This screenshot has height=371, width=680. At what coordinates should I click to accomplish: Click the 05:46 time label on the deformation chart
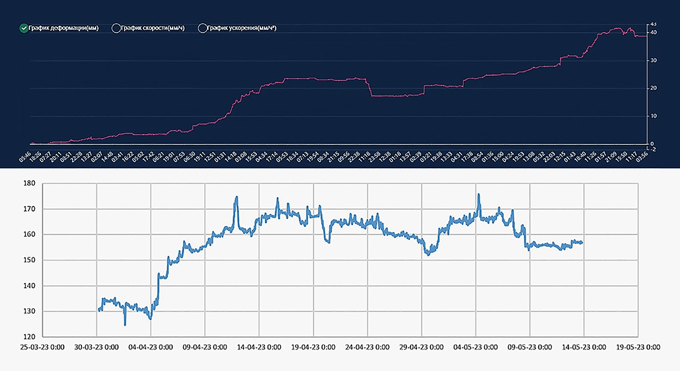point(25,157)
